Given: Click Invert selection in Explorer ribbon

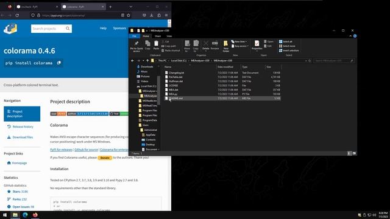Looking at the screenshot, I should click(x=289, y=50).
